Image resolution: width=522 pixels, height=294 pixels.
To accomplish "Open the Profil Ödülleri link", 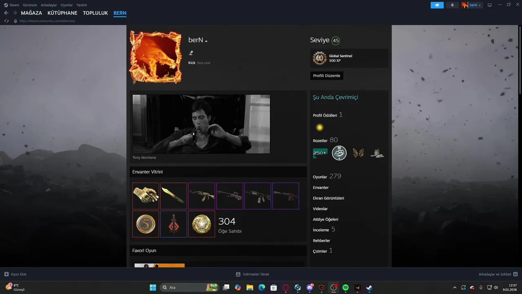I will coord(325,116).
